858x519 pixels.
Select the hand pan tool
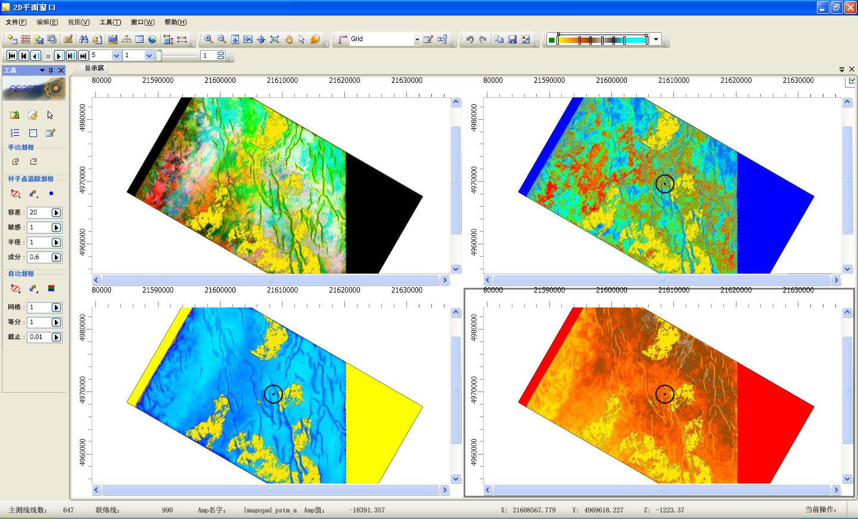[x=289, y=39]
